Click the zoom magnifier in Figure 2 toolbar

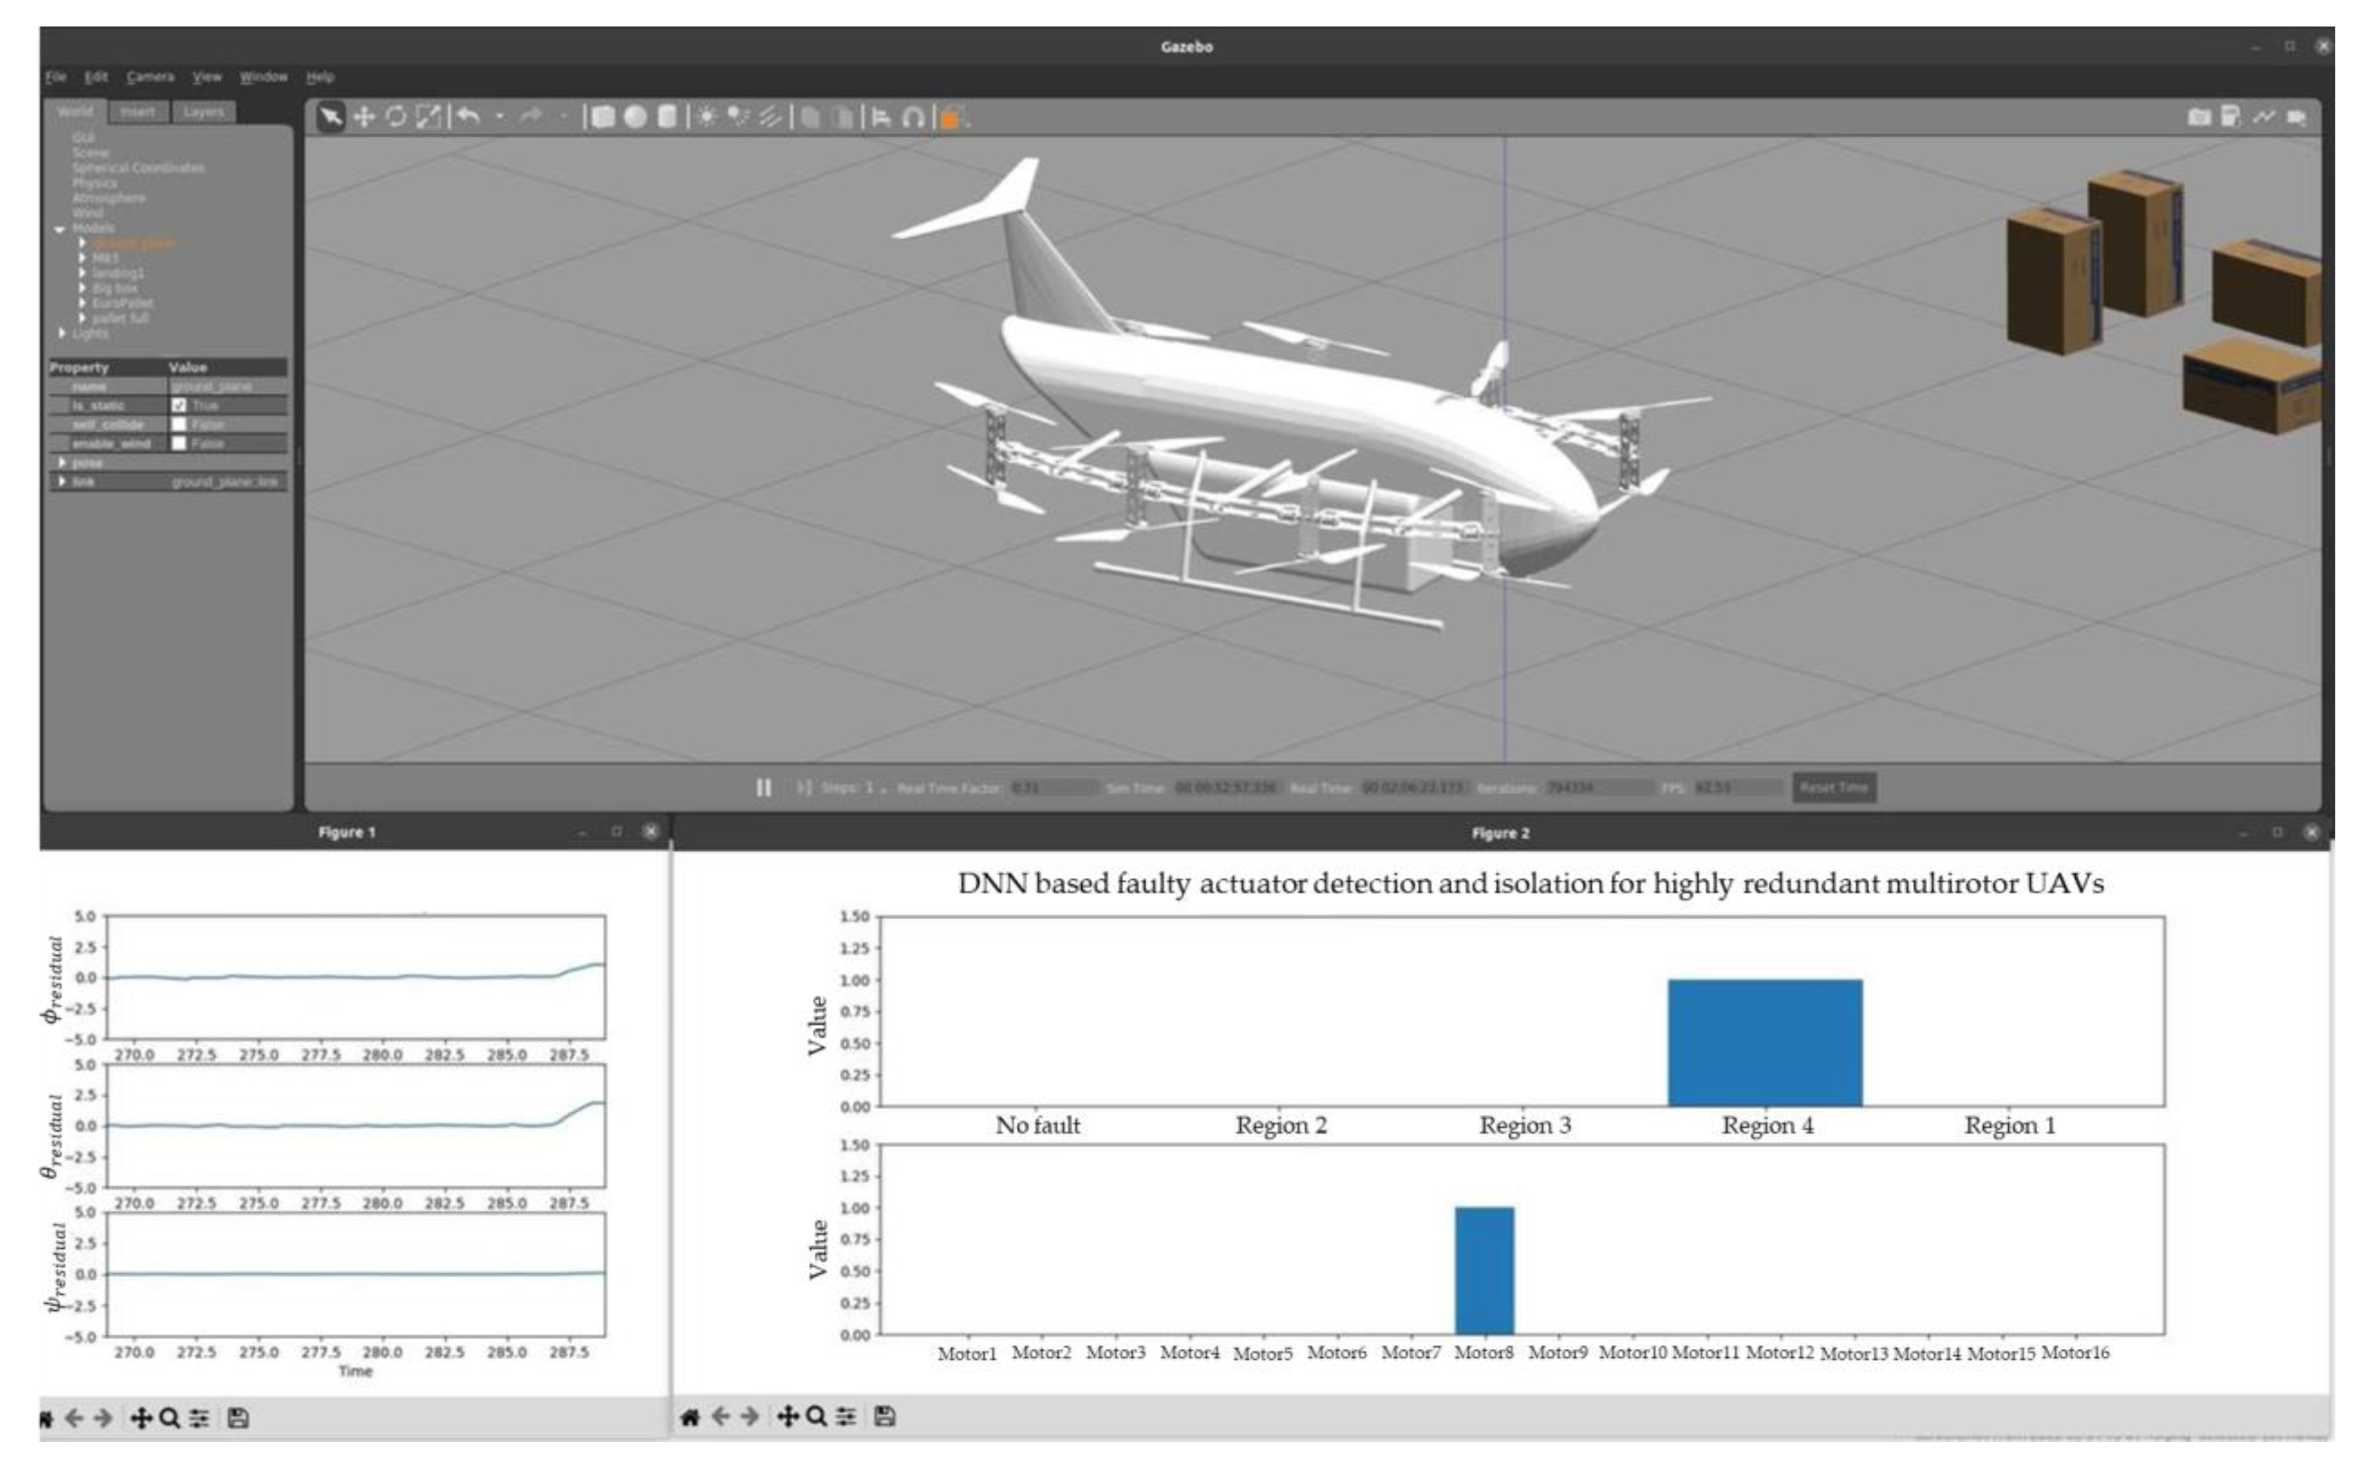tap(816, 1417)
